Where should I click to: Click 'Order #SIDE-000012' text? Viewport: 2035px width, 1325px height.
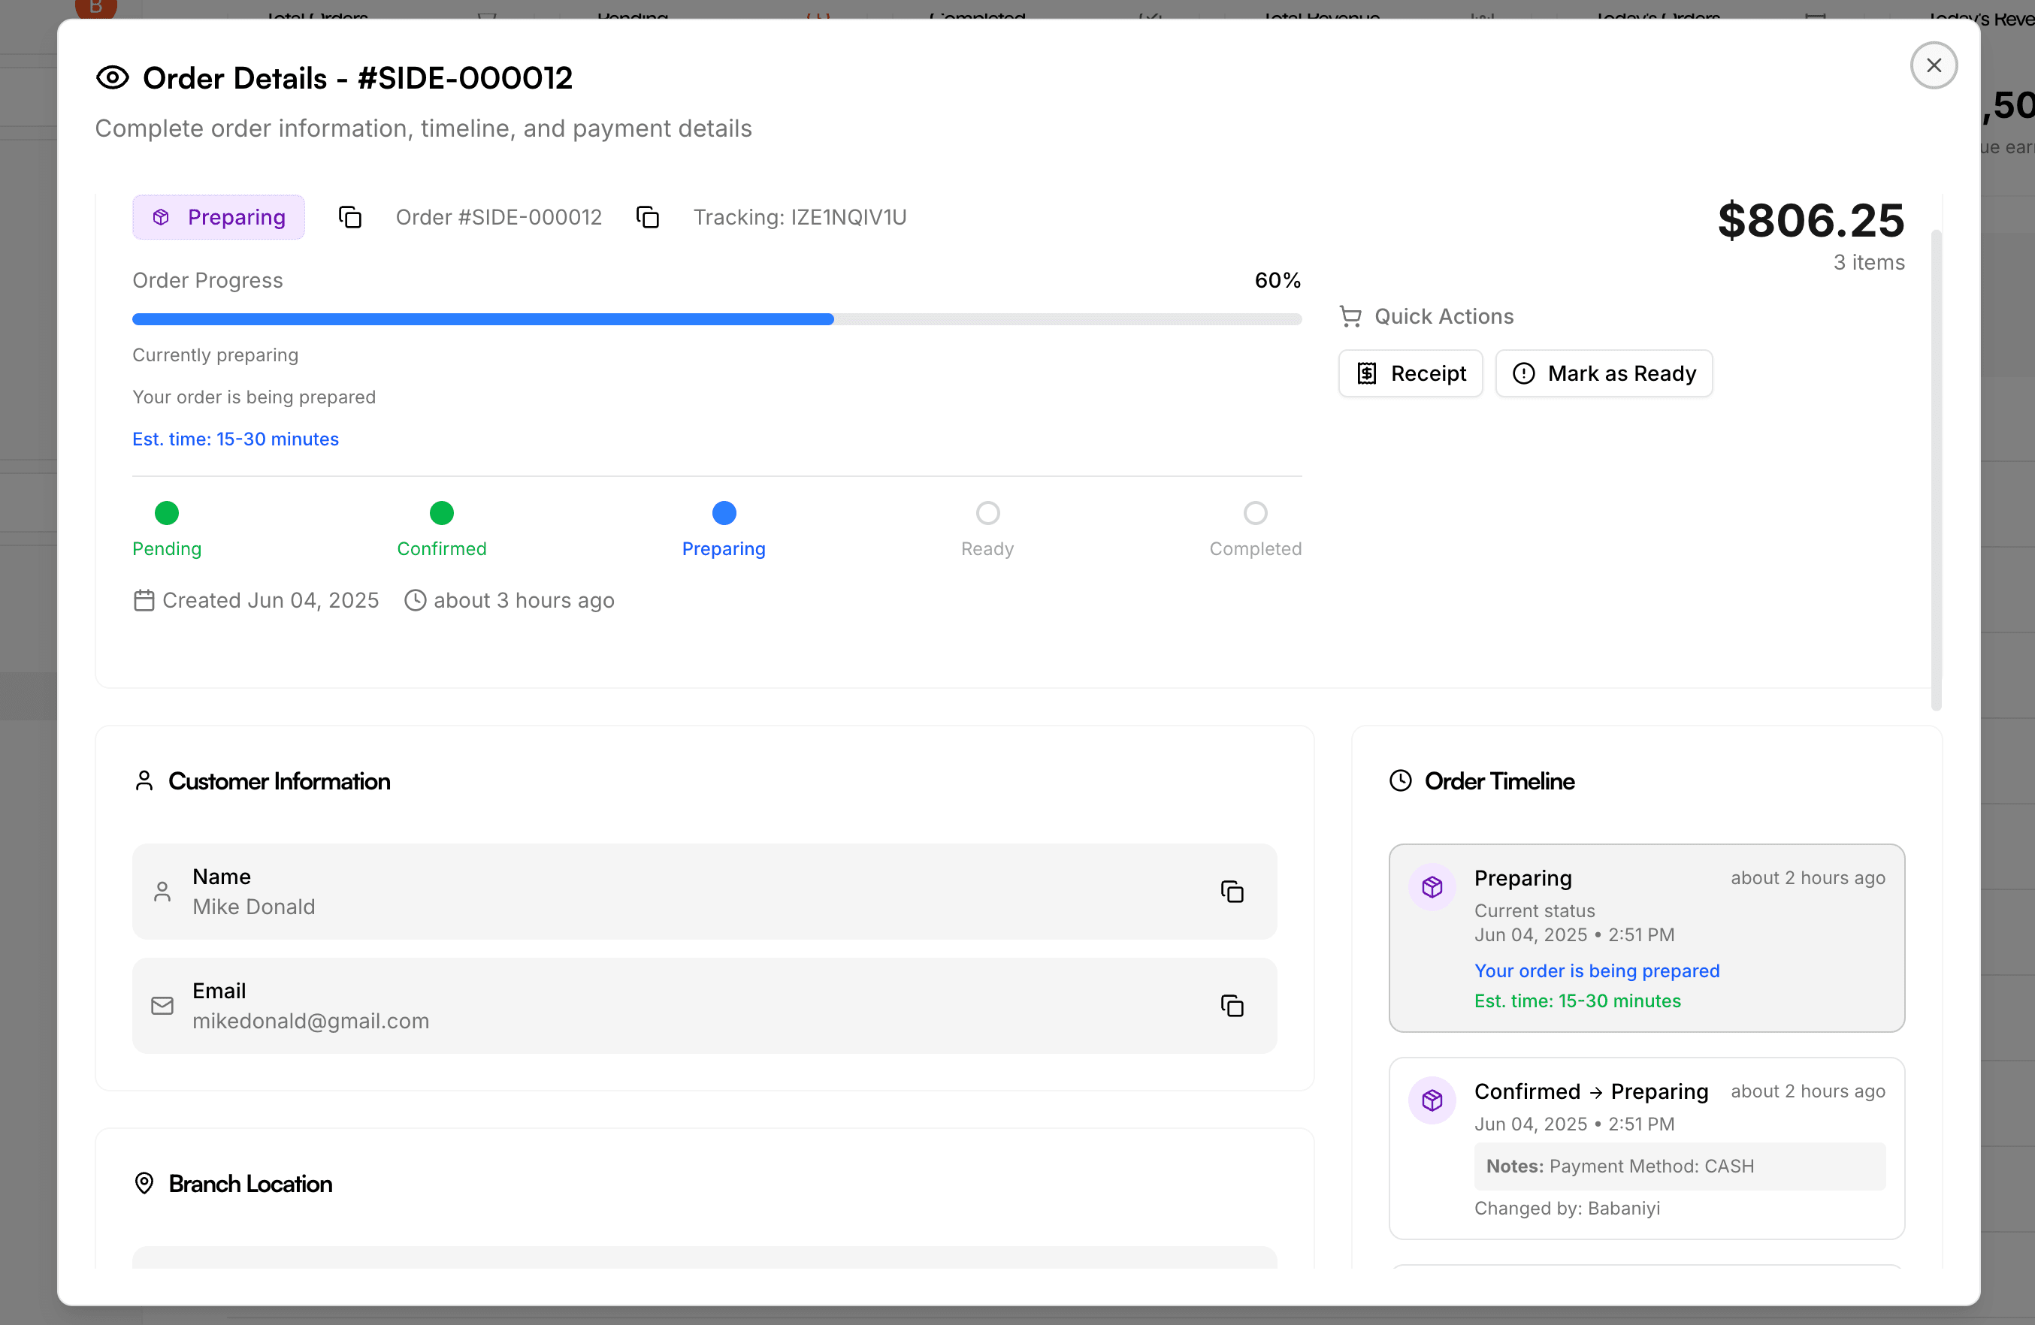498,217
